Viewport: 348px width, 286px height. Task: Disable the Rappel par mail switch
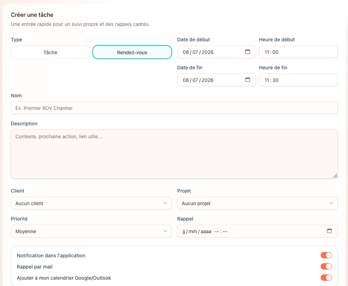pos(326,266)
